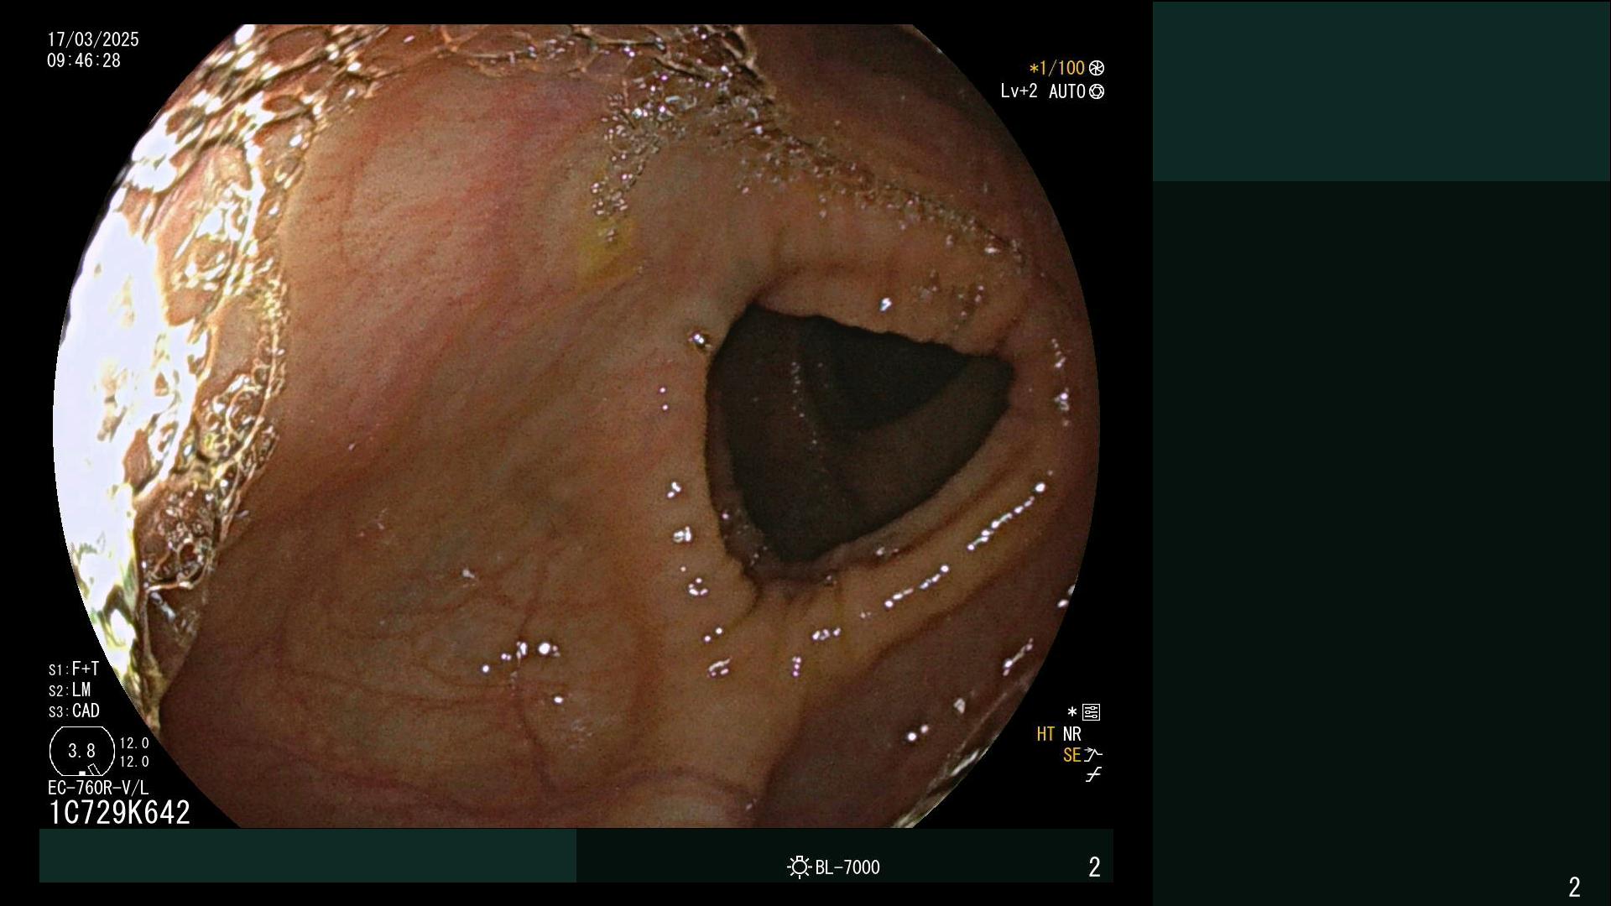Click the S3: CAD switch label
The width and height of the screenshot is (1611, 906).
click(74, 711)
